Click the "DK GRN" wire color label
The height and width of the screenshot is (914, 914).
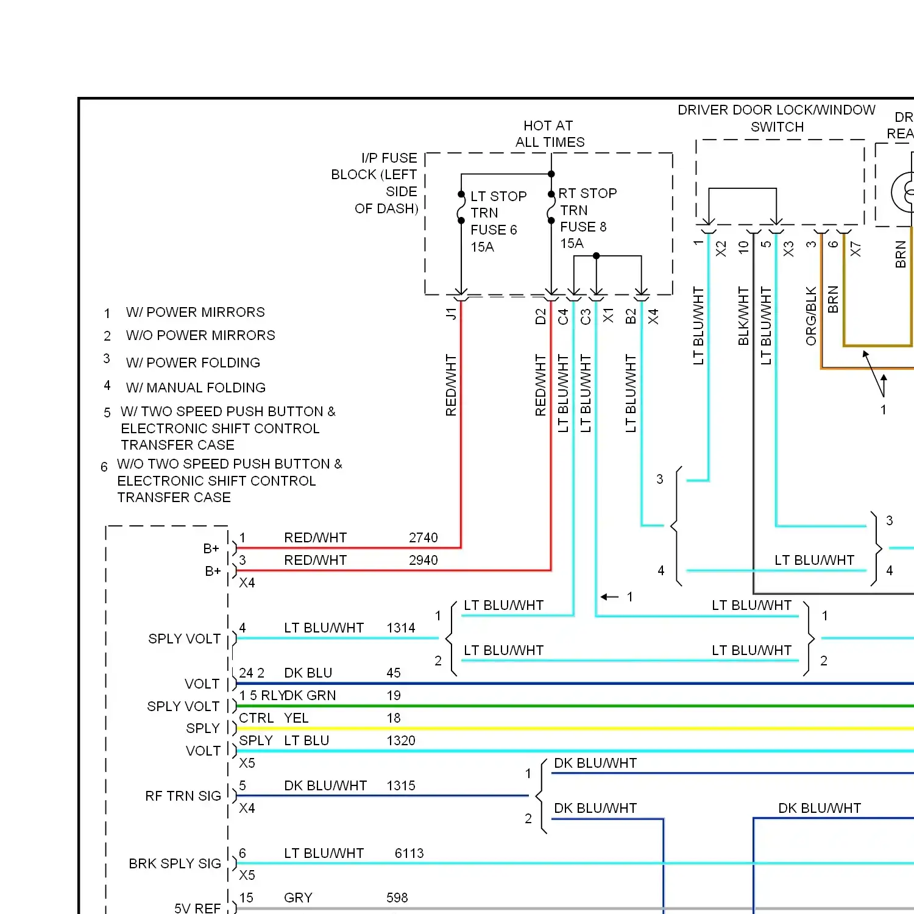310,696
